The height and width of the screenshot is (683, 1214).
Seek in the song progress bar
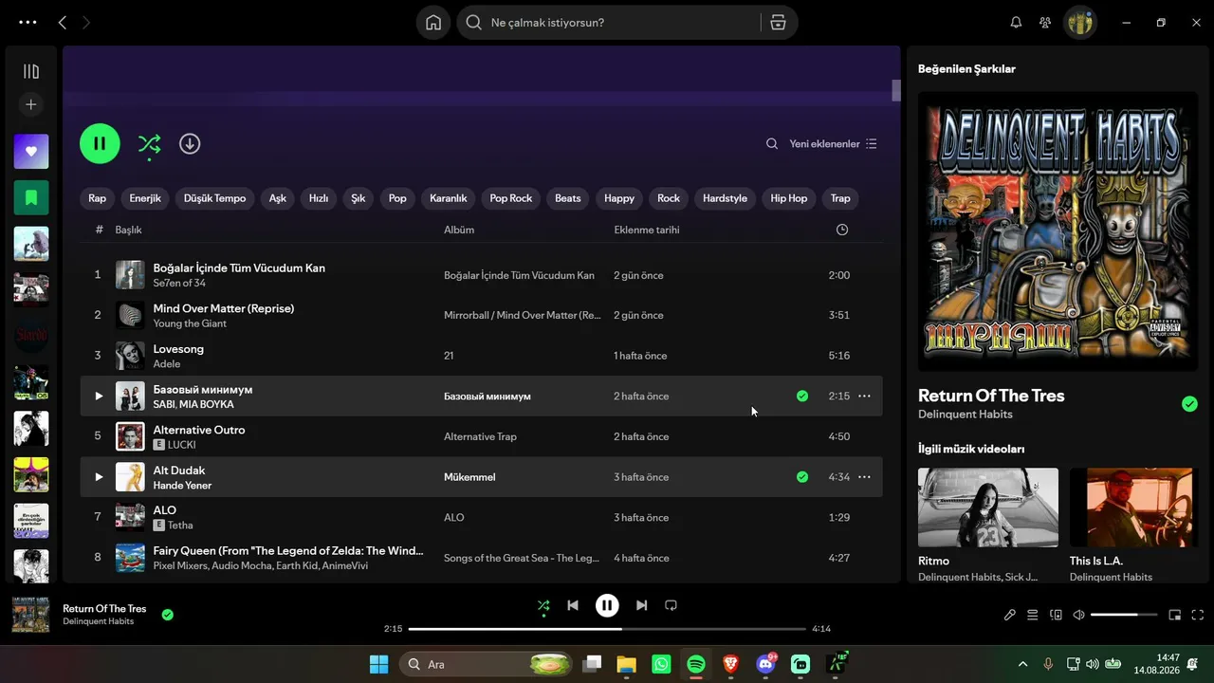[x=607, y=629]
